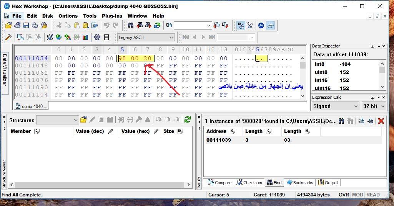
Task: Open the goto offset combo box dropdown
Action: pyautogui.click(x=209, y=26)
